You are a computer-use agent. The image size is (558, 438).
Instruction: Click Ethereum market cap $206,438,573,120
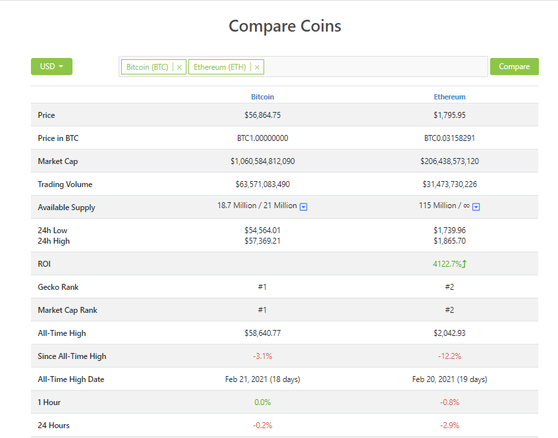tap(449, 161)
